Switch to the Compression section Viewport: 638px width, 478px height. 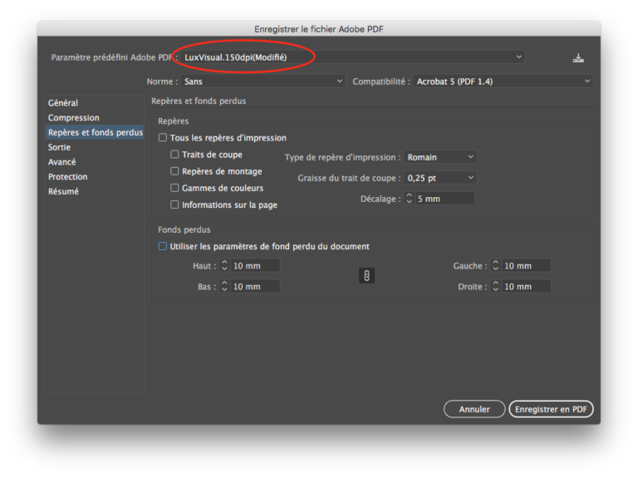coord(74,118)
